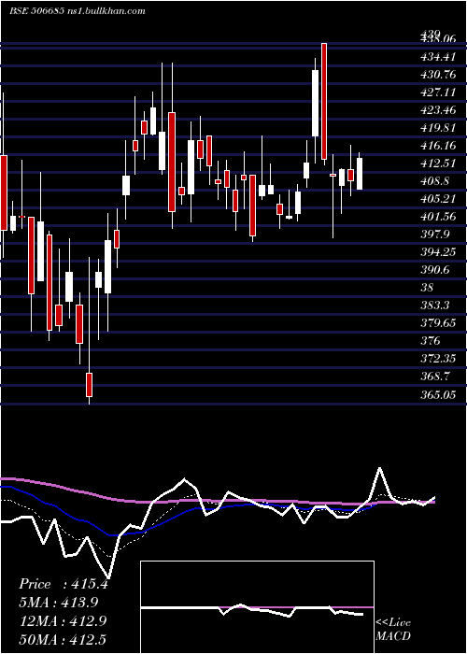Click the 416.16 price axis label

tap(439, 146)
